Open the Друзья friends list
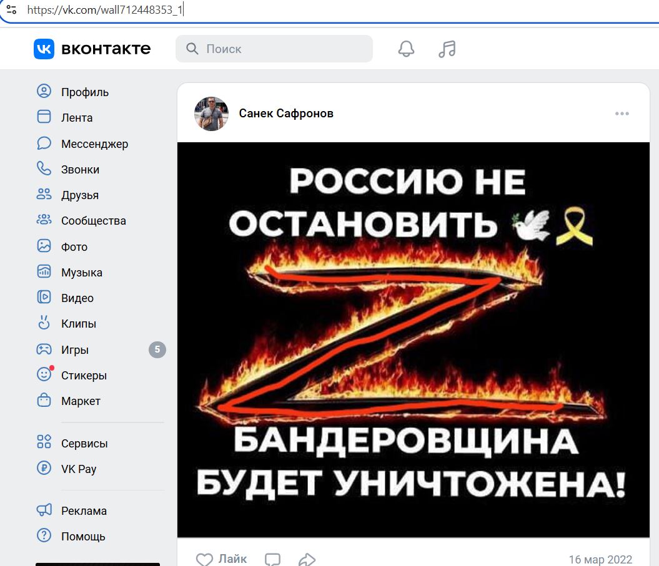 click(x=68, y=195)
